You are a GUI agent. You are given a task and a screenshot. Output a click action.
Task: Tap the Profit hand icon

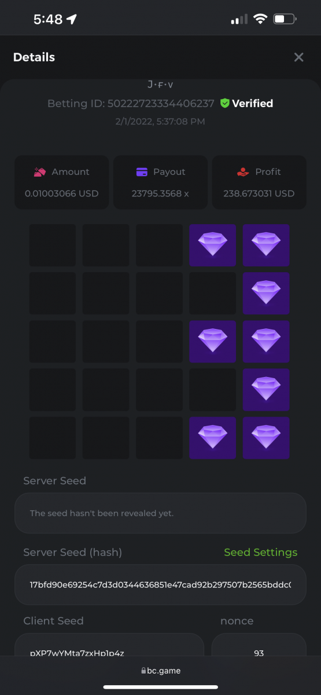[x=243, y=171]
